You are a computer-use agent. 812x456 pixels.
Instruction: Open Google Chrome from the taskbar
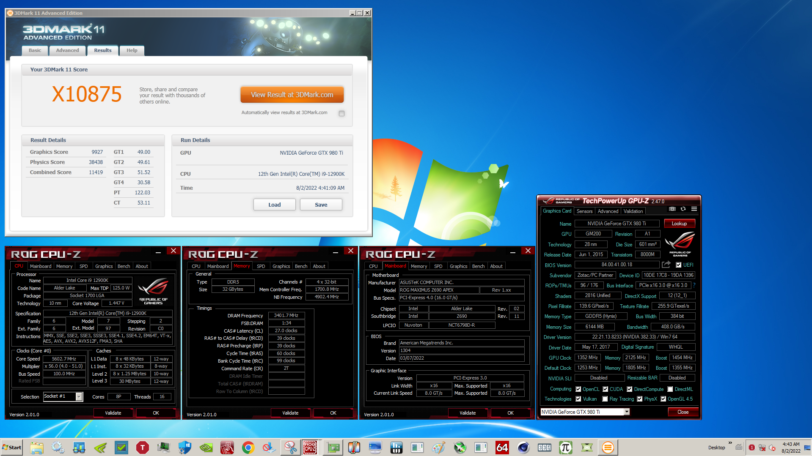248,447
